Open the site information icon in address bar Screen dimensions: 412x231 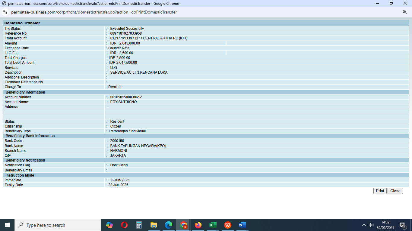point(5,12)
